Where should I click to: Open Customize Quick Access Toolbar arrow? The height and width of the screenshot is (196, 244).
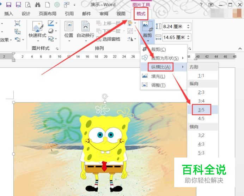click(x=74, y=5)
